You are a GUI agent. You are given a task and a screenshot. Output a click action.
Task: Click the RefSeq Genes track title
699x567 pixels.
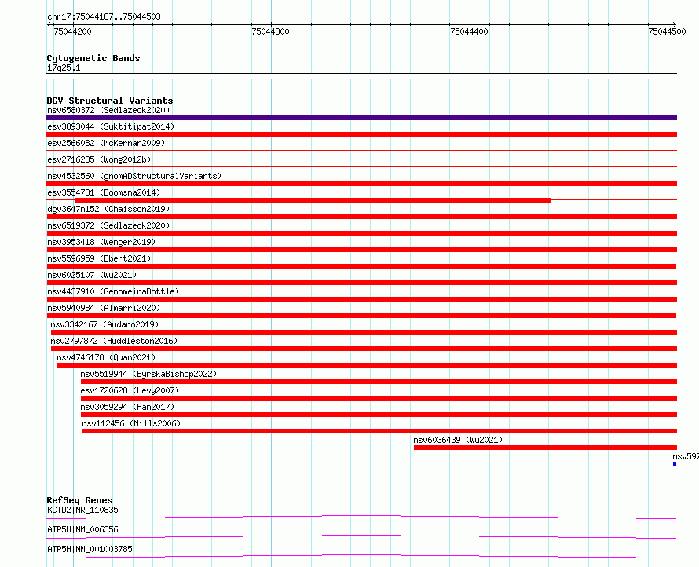pyautogui.click(x=79, y=500)
